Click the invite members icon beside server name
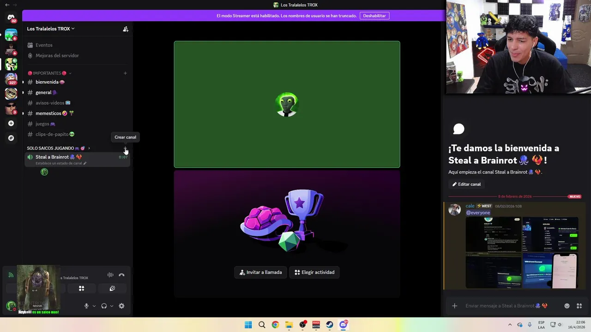The width and height of the screenshot is (591, 332). point(125,29)
